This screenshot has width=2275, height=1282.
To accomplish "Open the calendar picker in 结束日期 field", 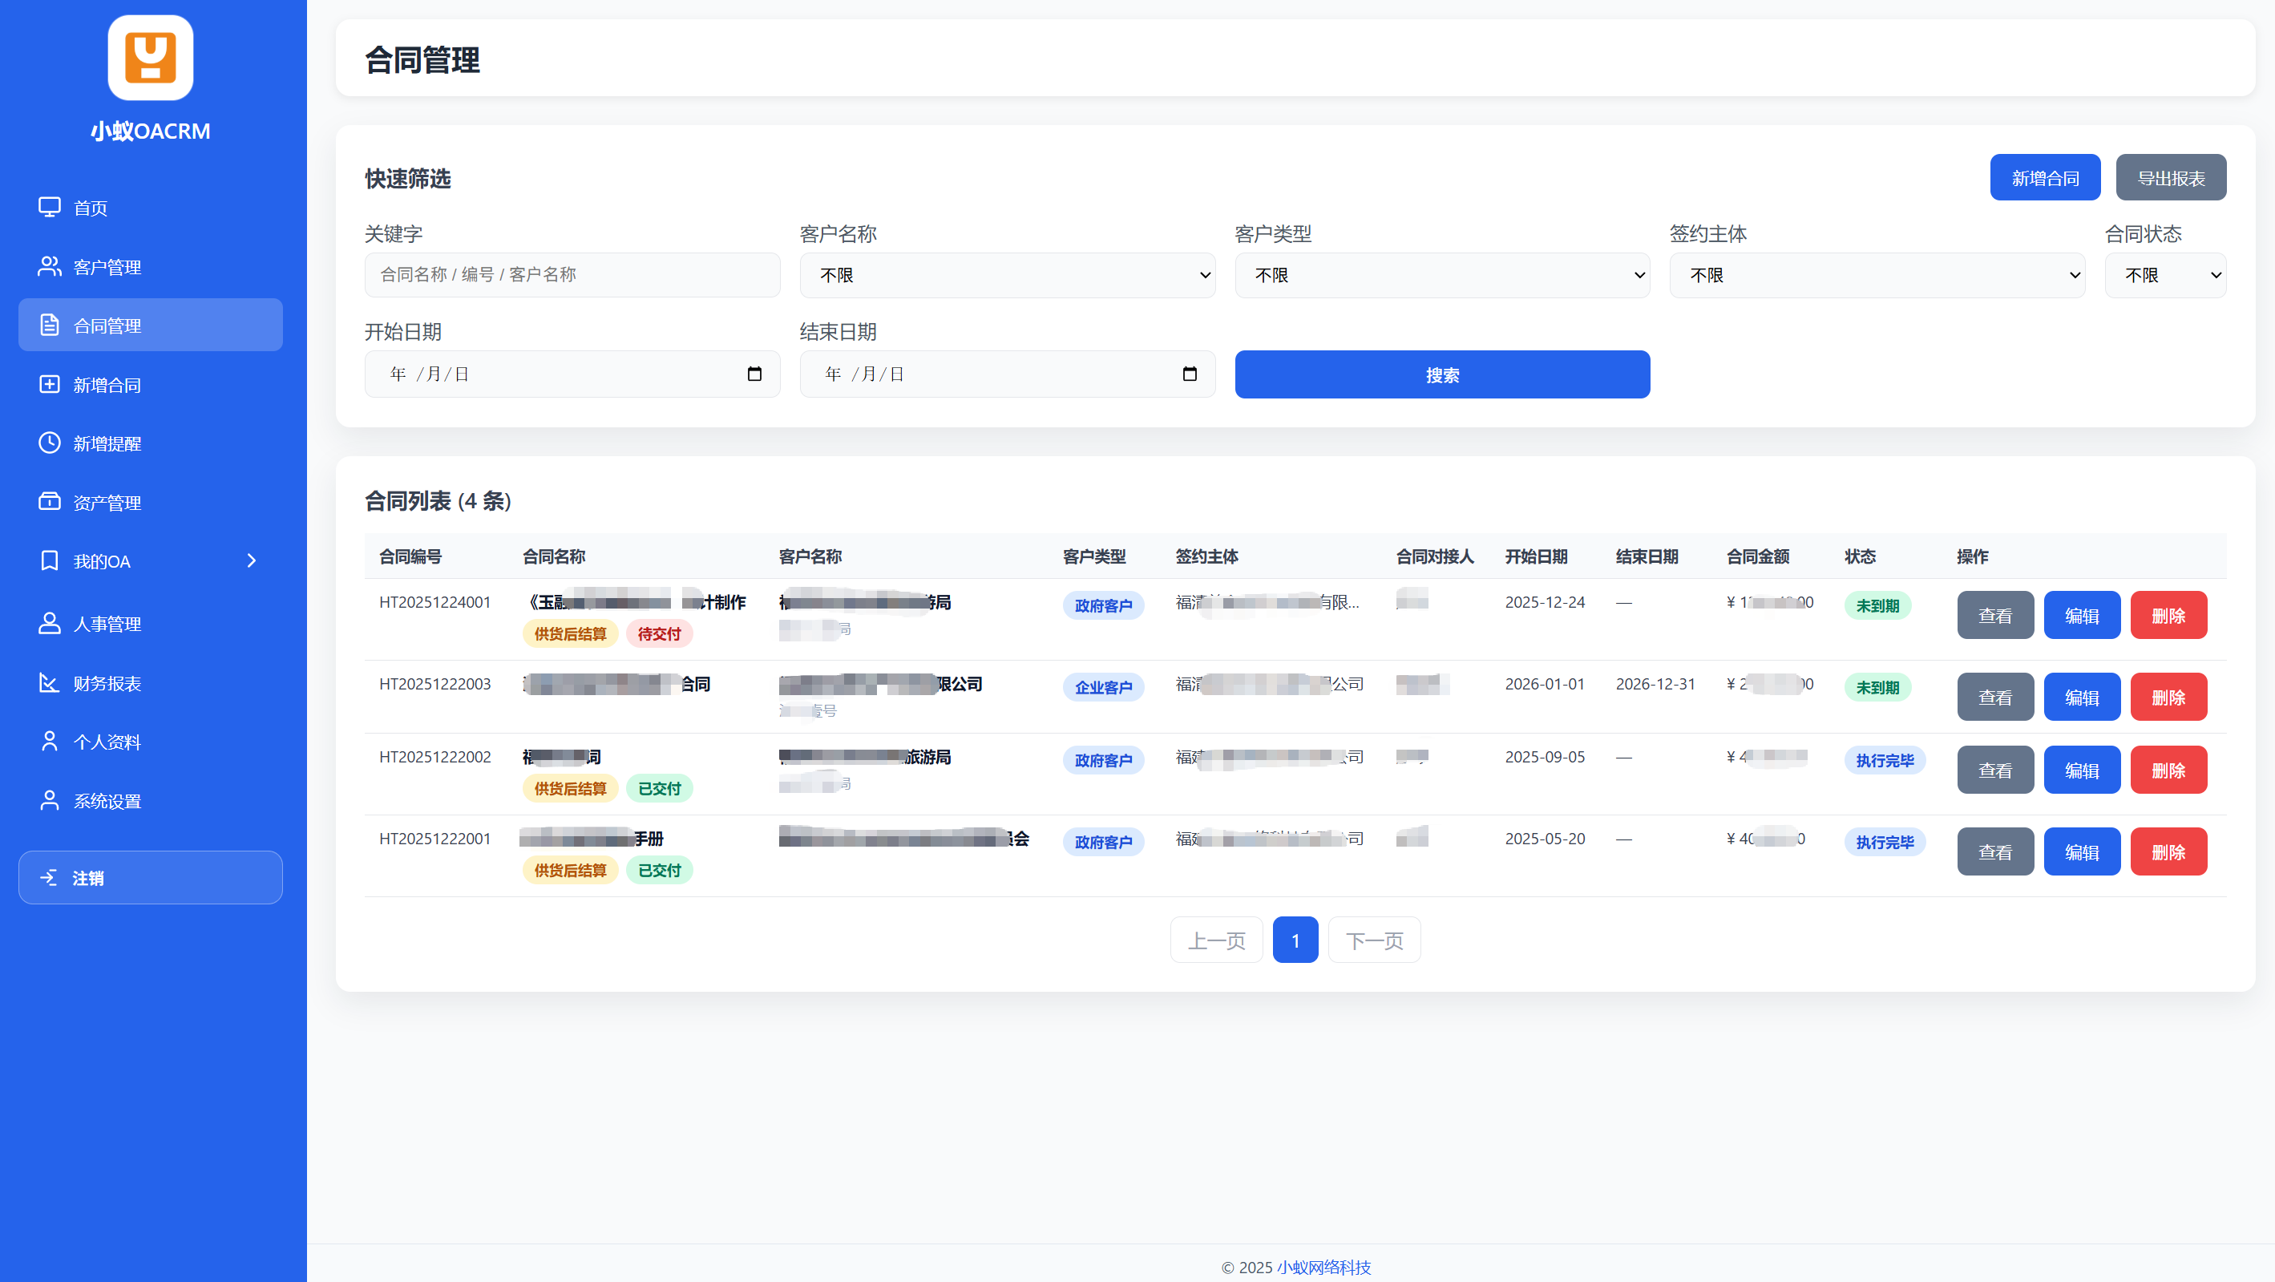I will point(1190,374).
